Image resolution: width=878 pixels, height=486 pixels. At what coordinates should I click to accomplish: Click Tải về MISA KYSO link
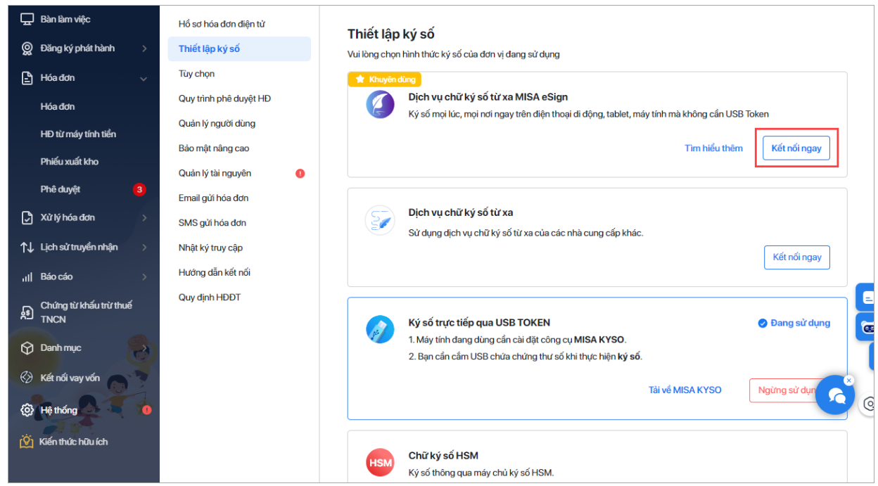coord(685,390)
